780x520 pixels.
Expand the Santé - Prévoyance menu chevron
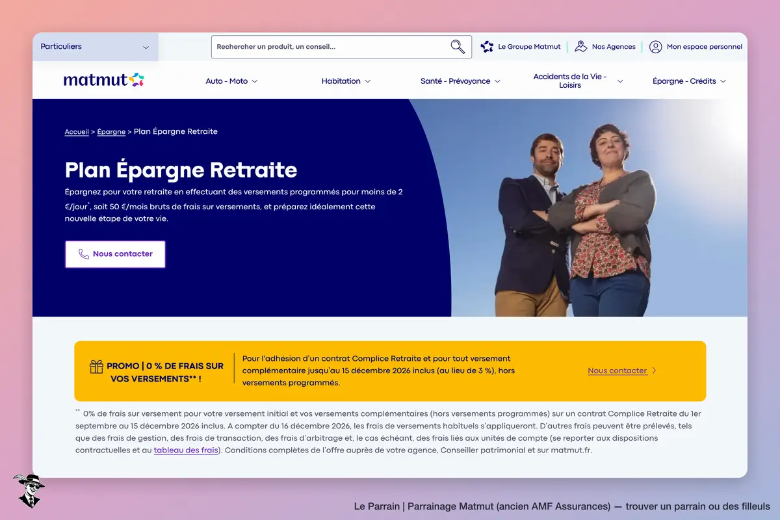pos(497,81)
